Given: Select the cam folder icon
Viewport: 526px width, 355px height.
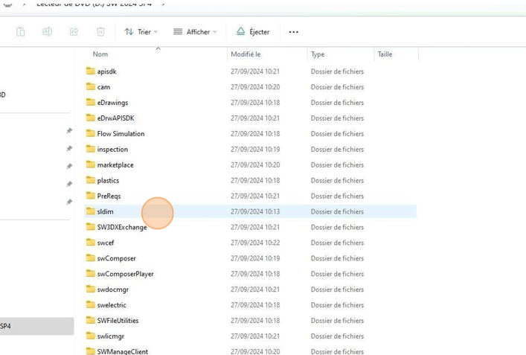Looking at the screenshot, I should (90, 86).
